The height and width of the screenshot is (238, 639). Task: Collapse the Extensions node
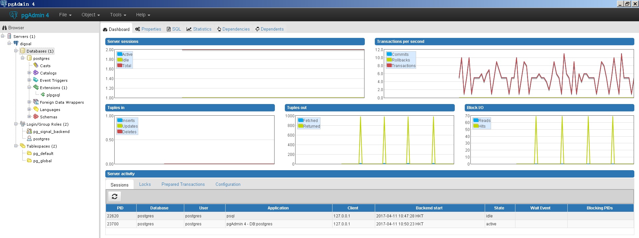click(29, 87)
